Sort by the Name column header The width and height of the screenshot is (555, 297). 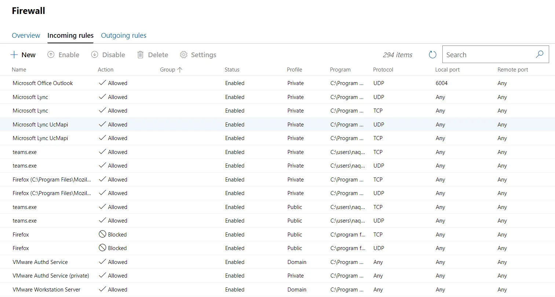click(x=19, y=70)
